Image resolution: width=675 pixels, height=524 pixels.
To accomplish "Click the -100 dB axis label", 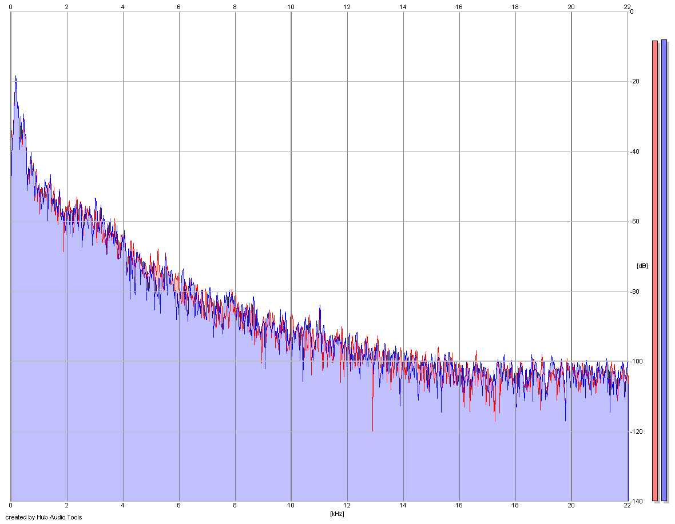I will pos(637,362).
